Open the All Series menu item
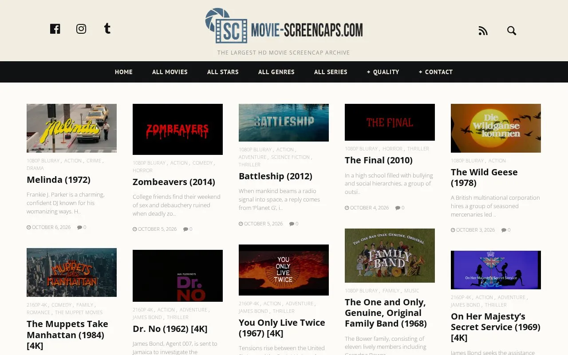568x355 pixels. (x=331, y=72)
